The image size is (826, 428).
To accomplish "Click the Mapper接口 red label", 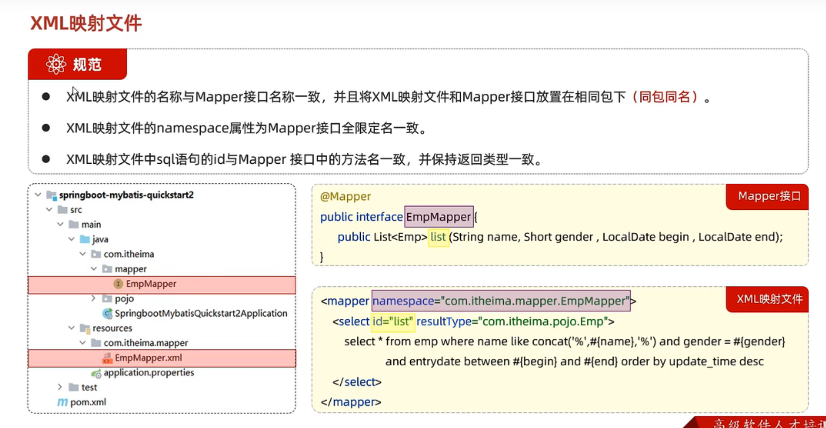I will pyautogui.click(x=769, y=196).
